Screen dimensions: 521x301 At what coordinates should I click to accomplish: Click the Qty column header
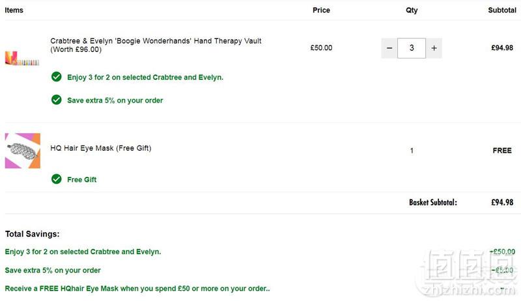click(412, 10)
